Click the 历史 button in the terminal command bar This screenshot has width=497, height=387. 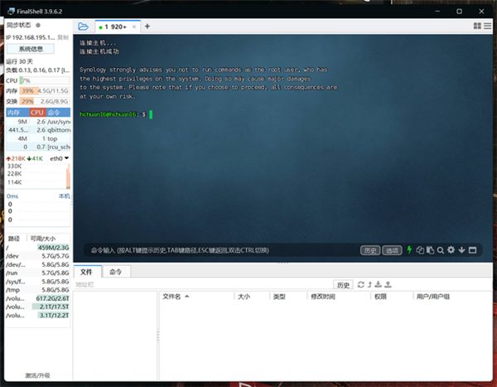[370, 249]
